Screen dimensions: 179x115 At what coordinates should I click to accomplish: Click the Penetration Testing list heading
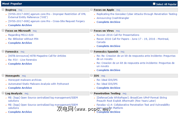tap(107, 93)
